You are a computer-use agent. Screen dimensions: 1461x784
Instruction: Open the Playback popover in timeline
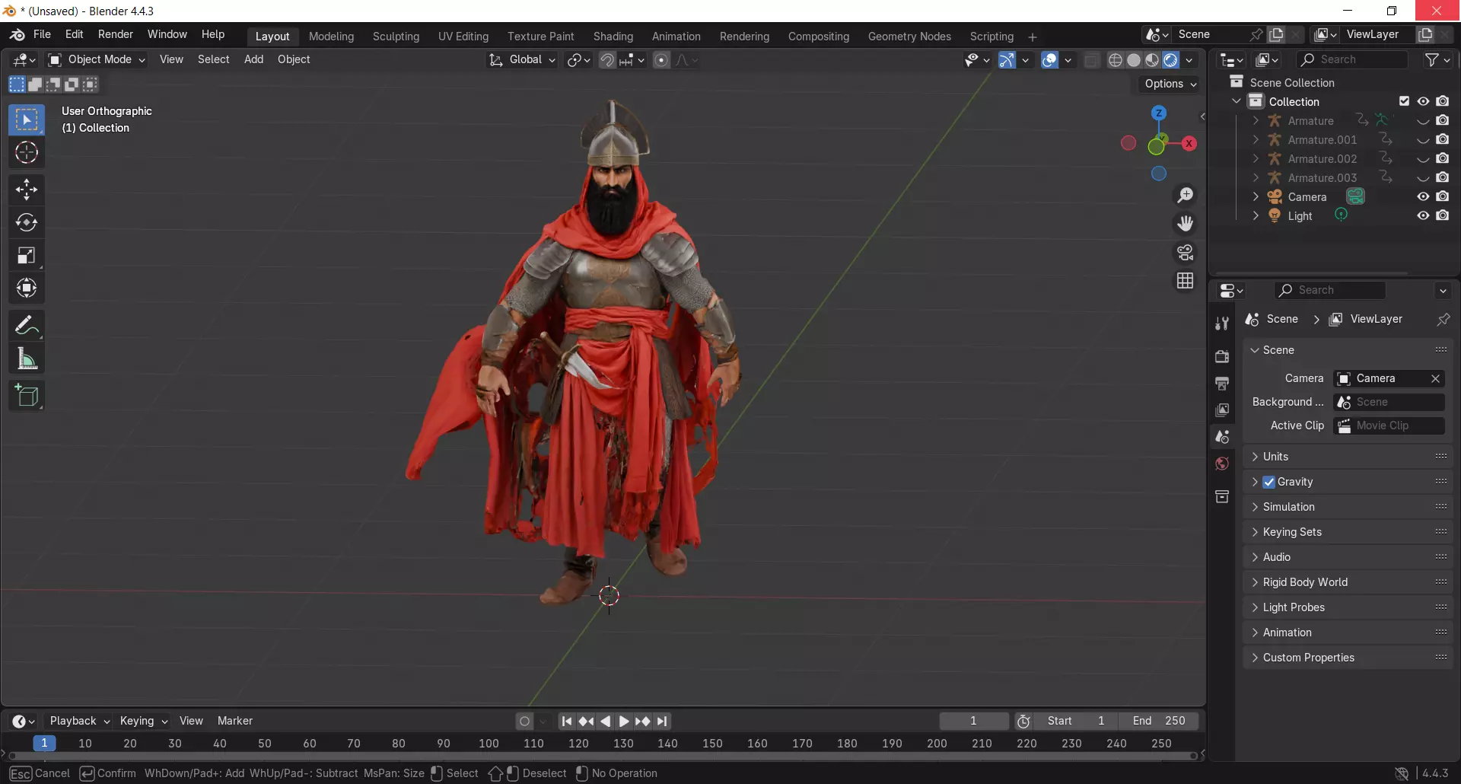[79, 721]
